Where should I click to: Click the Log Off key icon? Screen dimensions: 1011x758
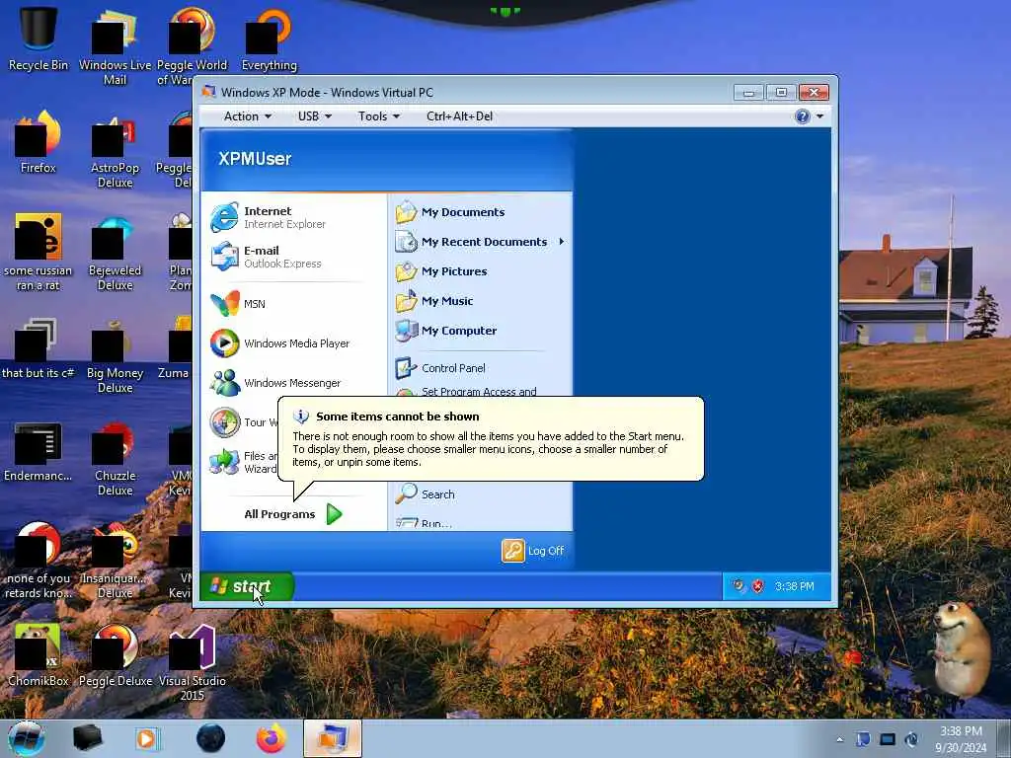pos(513,551)
